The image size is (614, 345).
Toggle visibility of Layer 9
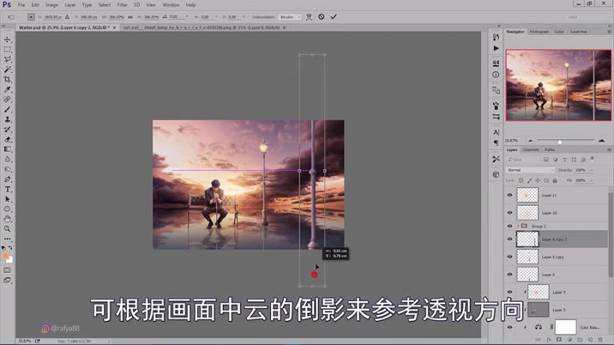pos(509,291)
